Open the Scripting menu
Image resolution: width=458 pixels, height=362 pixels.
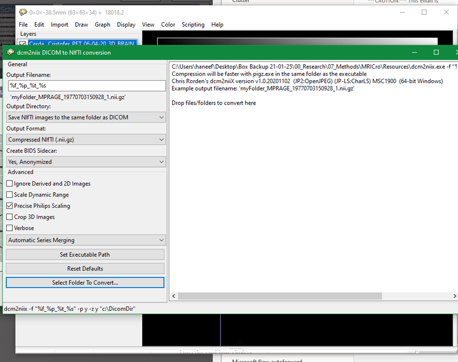pyautogui.click(x=193, y=24)
